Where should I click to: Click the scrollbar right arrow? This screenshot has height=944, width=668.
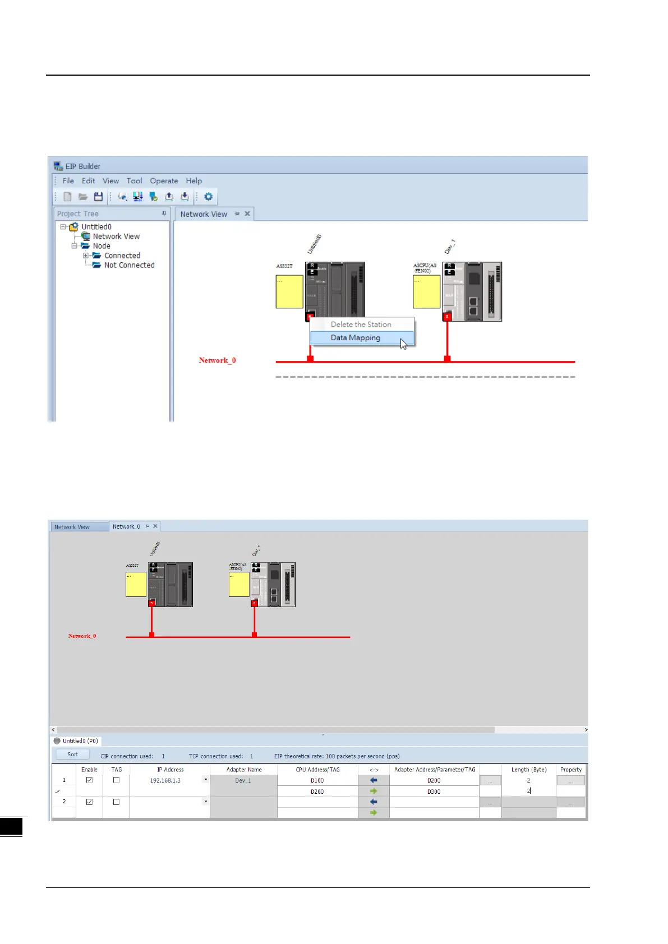(x=586, y=730)
